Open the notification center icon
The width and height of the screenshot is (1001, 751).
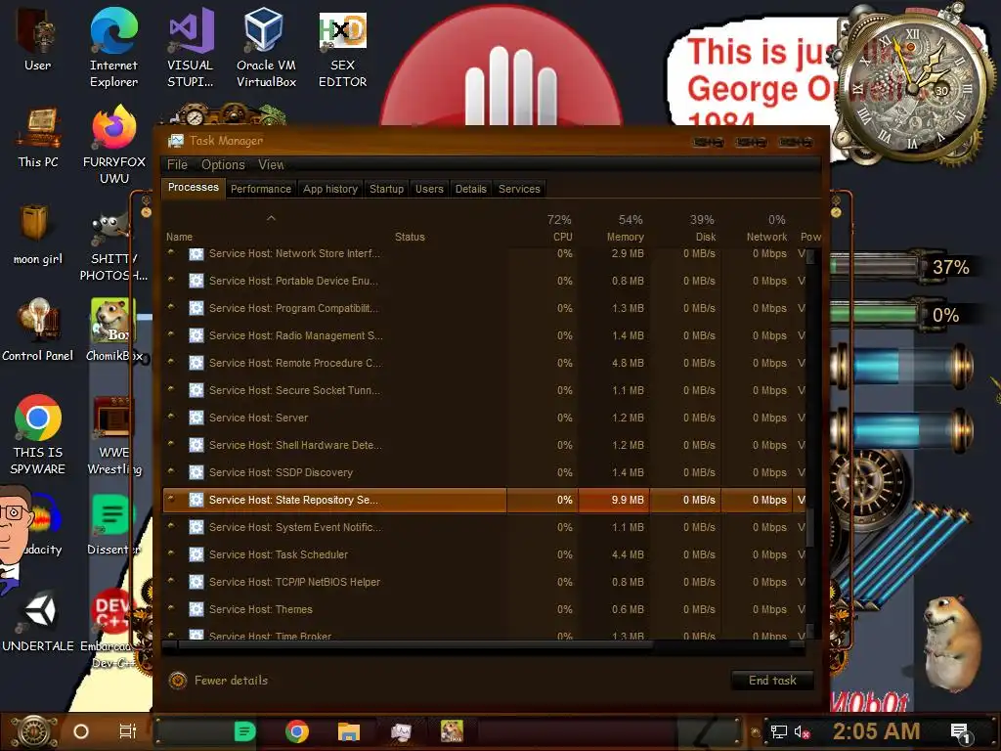click(960, 732)
